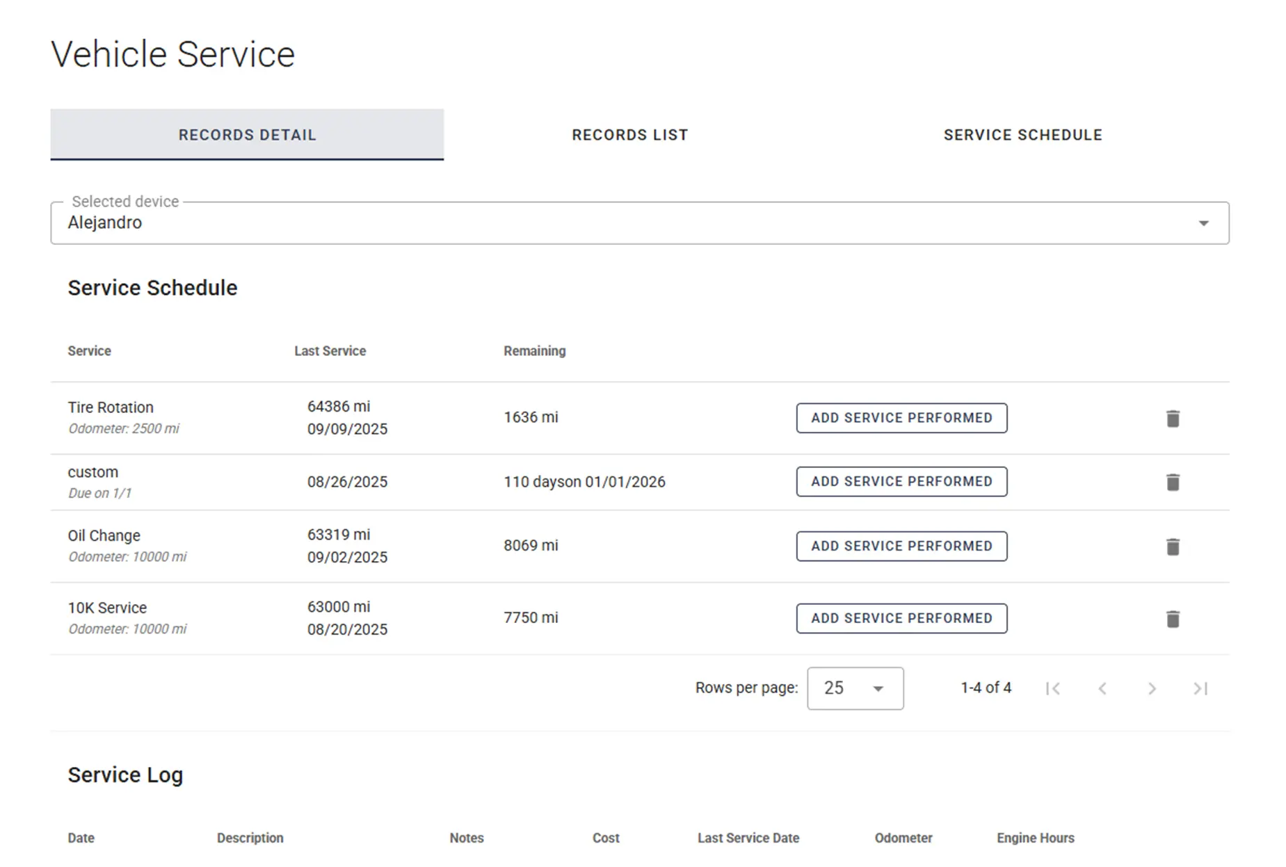Jump to the first page of results
This screenshot has width=1286, height=867.
1053,688
